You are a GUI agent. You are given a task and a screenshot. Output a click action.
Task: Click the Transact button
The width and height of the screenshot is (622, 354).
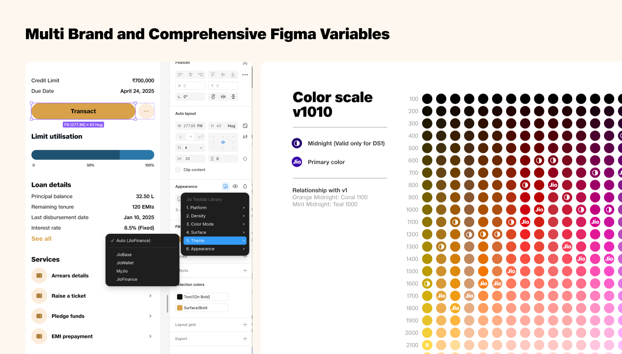click(x=83, y=111)
